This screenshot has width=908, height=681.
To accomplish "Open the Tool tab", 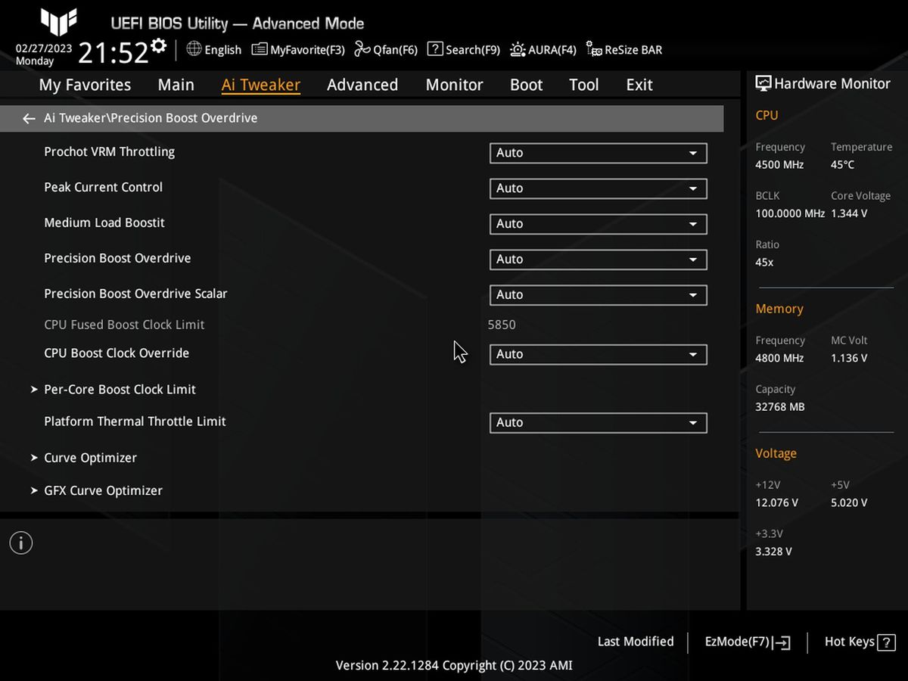I will coord(583,85).
